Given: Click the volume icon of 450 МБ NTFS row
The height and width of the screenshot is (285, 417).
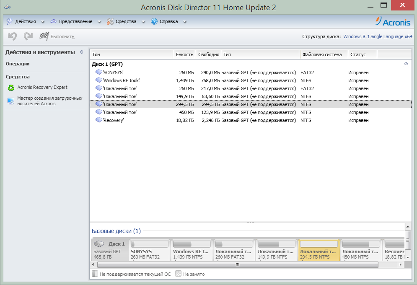Looking at the screenshot, I should coord(99,112).
